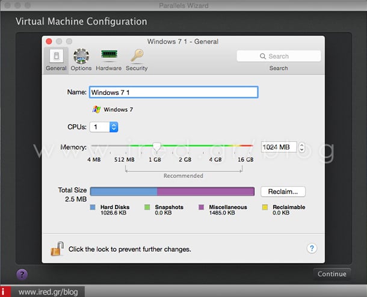Viewport: 367px width, 297px height.
Task: Click the Hard Disks blue color swatch
Action: (x=93, y=207)
